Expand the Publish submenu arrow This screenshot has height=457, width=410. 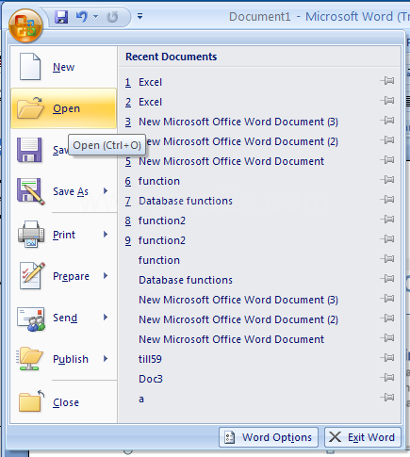[106, 359]
